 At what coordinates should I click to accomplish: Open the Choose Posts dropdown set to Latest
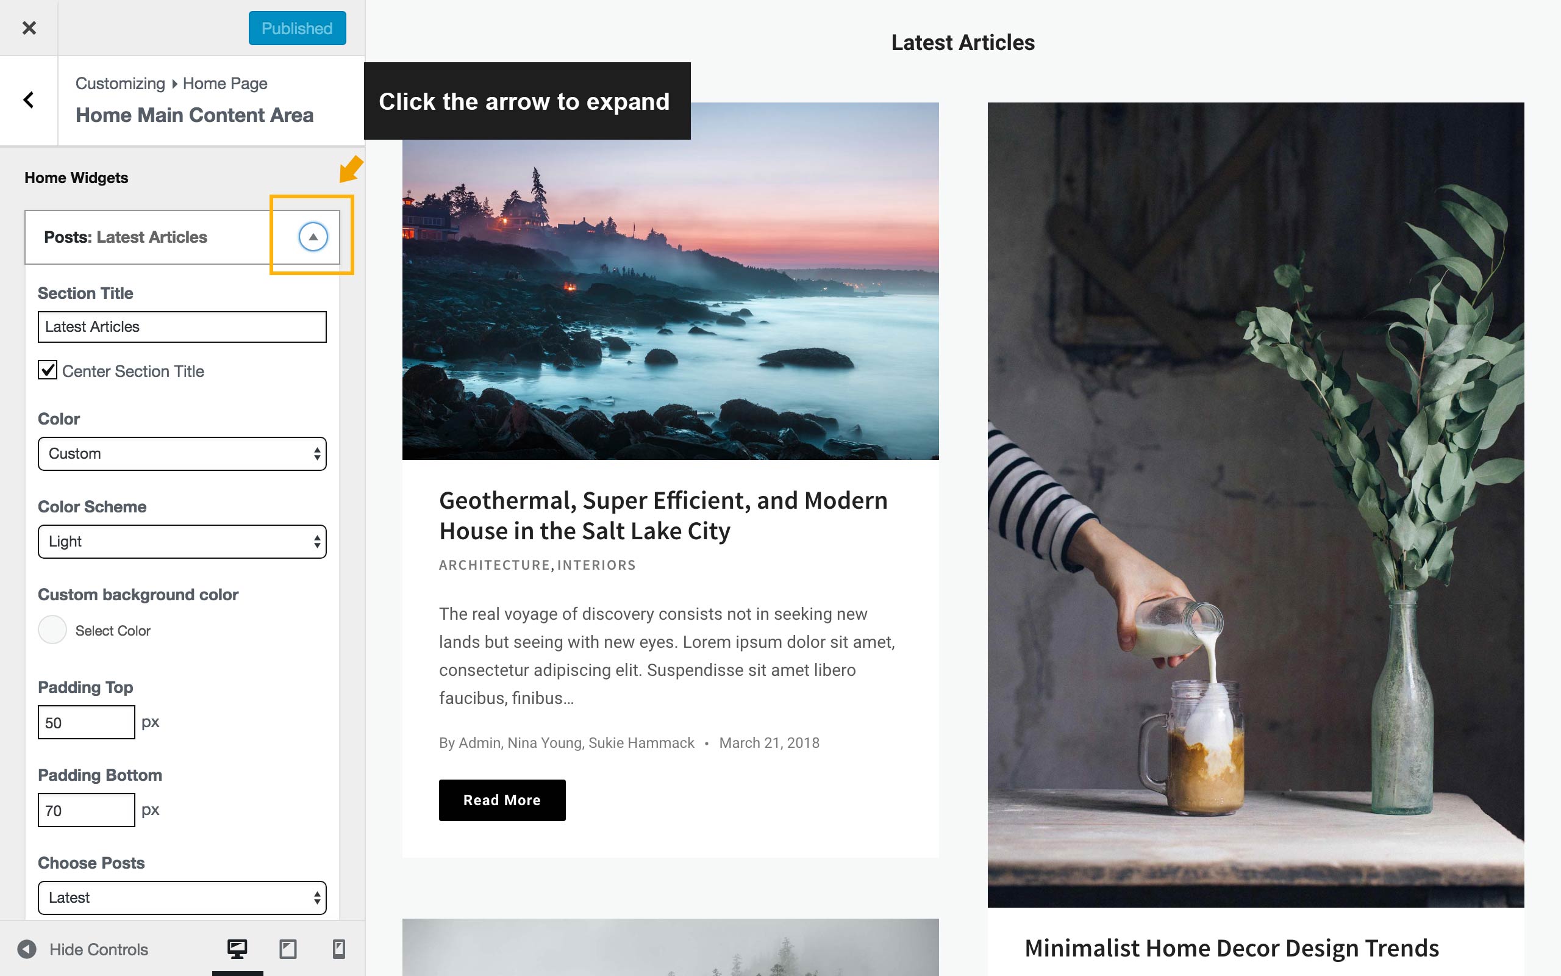click(182, 898)
